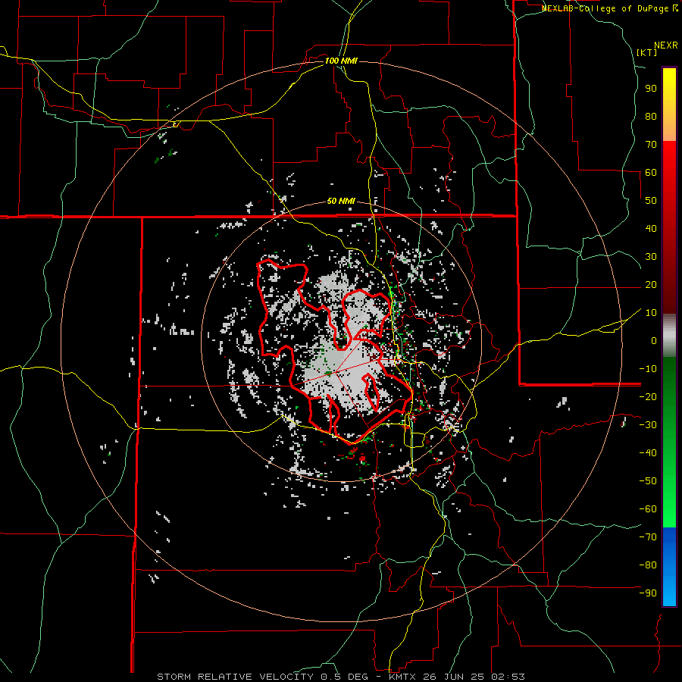Click the -70 scale value
Viewport: 682px width, 682px height.
point(648,537)
